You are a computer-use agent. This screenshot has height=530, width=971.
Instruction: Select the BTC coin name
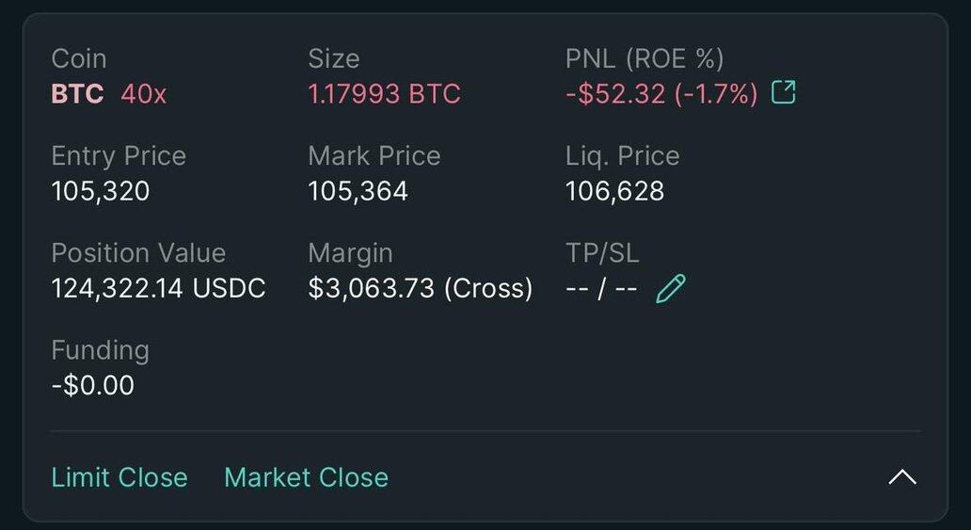(x=77, y=94)
